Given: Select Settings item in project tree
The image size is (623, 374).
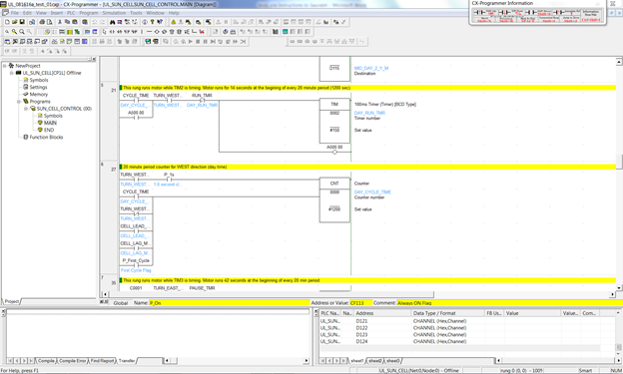Looking at the screenshot, I should (38, 88).
